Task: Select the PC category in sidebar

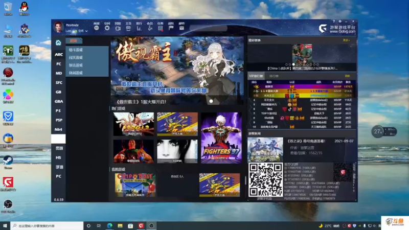Action: [x=58, y=176]
